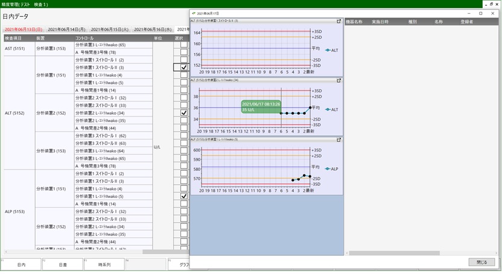Select row ALP 分析装置2 L-コントロール (34)

(113, 227)
